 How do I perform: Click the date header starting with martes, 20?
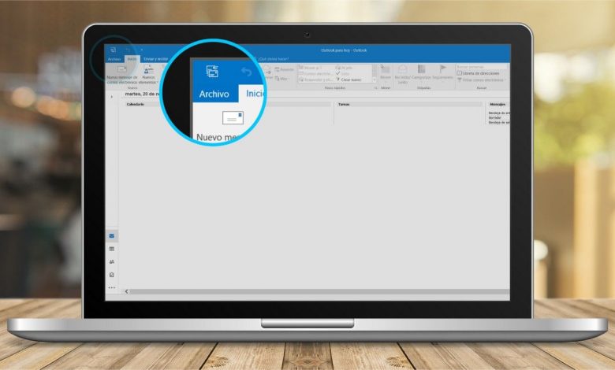[143, 94]
